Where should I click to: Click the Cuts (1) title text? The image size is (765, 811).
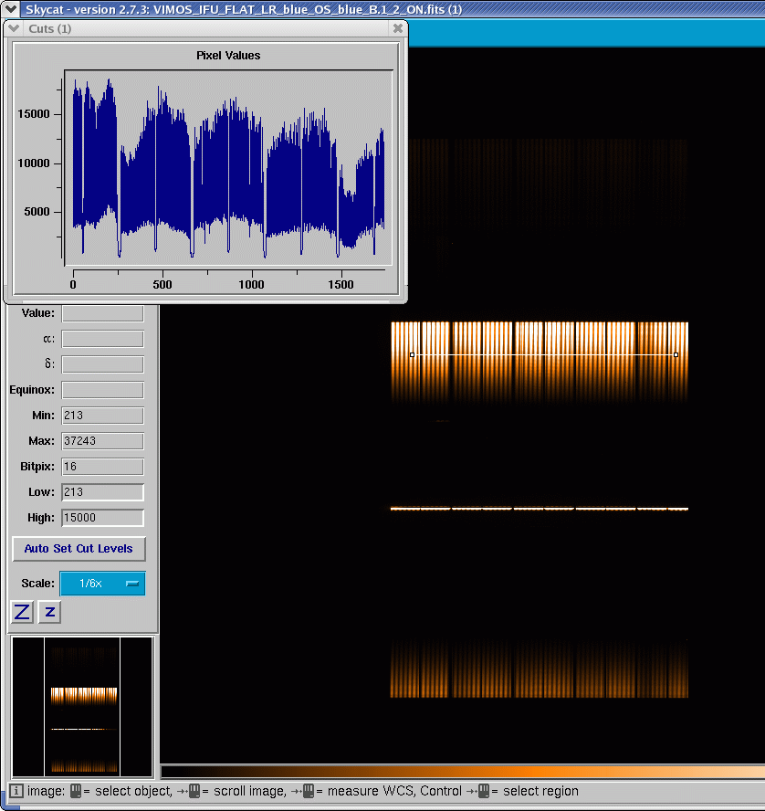(49, 28)
